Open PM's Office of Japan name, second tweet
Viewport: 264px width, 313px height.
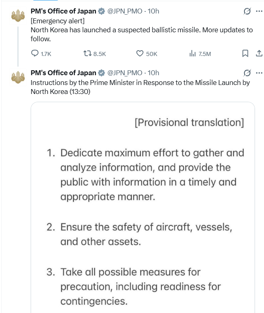point(63,73)
